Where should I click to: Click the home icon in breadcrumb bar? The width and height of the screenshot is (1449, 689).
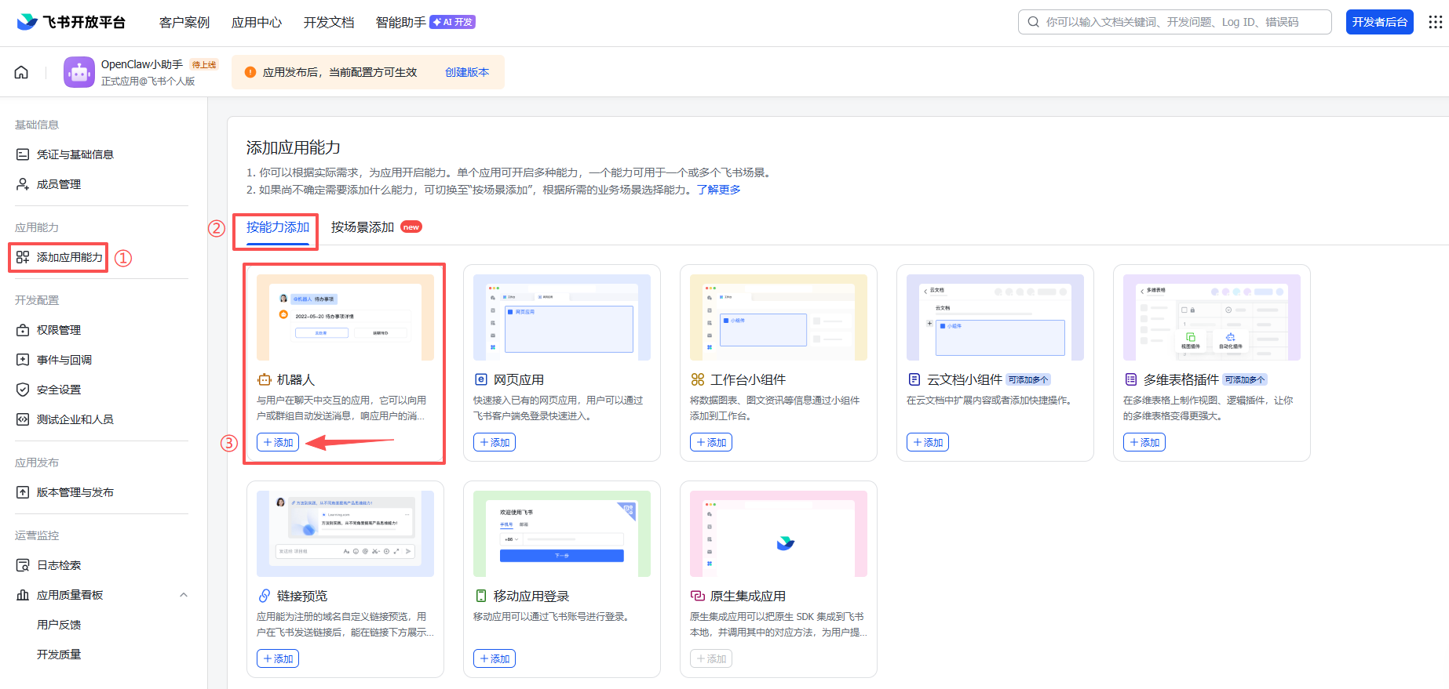(x=21, y=72)
